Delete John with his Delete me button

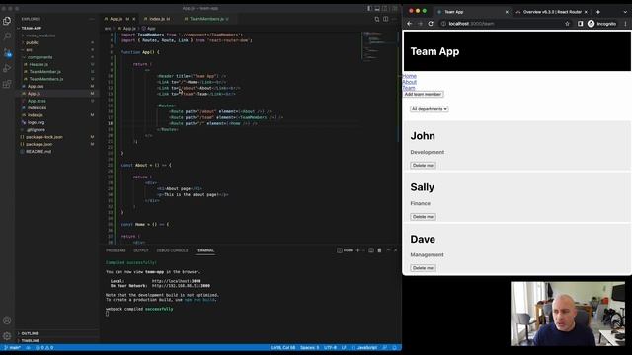click(423, 166)
